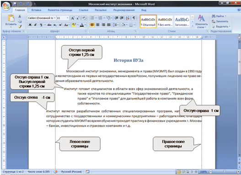Decrease paragraph indent
Image resolution: width=241 pixels, height=175 pixels.
(x=116, y=18)
